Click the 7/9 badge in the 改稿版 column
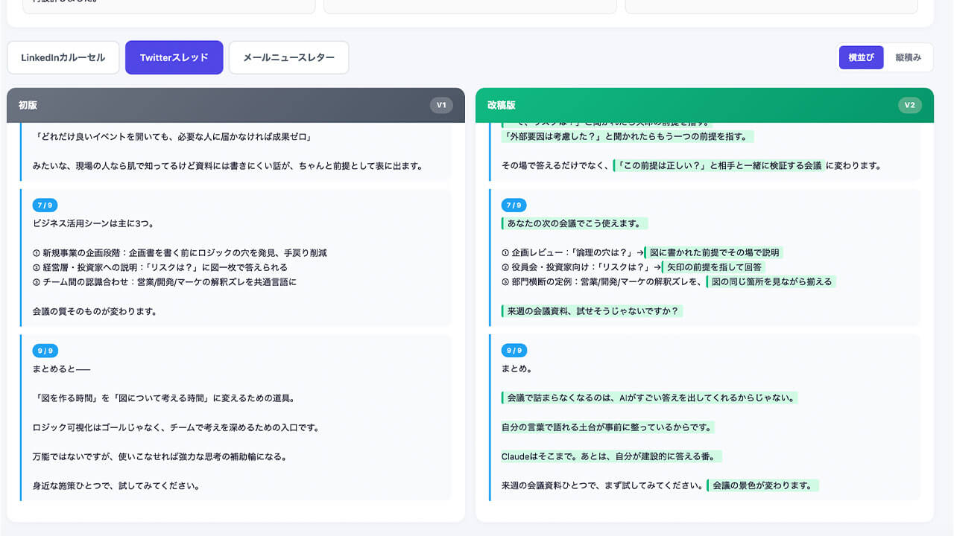Image resolution: width=954 pixels, height=536 pixels. 514,205
